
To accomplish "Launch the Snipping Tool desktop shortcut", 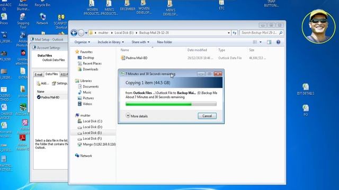I will coord(23,21).
